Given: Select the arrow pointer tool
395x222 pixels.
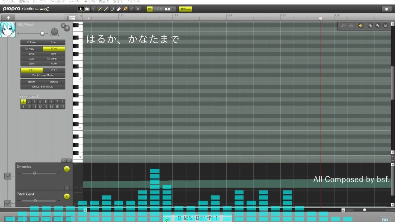Looking at the screenshot, I should [81, 9].
